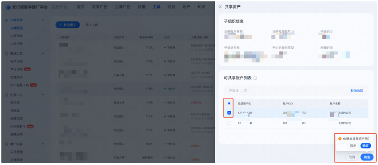Image resolution: width=378 pixels, height=165 pixels.
Task: Select the 工具 top navigation tab
Action: point(156,7)
